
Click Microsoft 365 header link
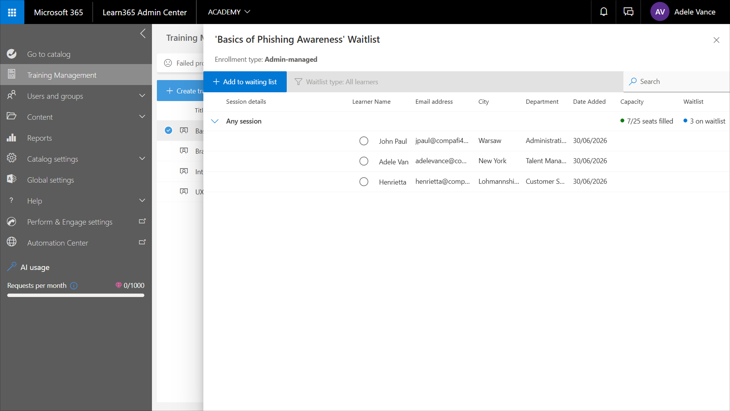tap(58, 12)
